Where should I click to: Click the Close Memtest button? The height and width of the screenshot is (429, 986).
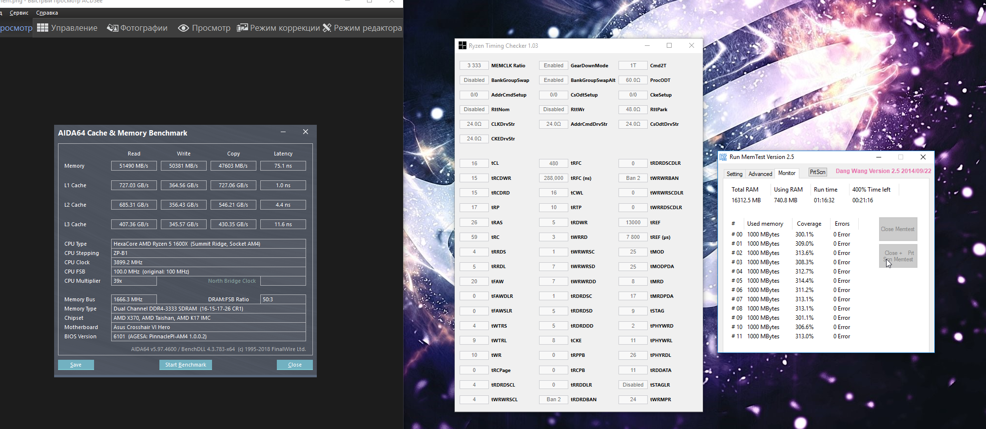[x=898, y=229]
